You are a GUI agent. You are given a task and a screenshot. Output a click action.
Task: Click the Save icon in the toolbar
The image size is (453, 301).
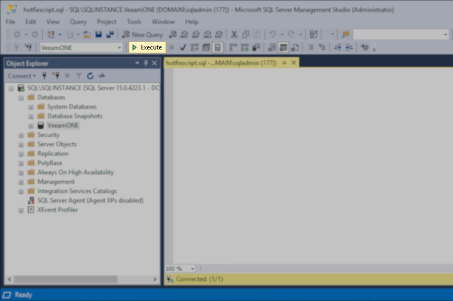point(99,34)
